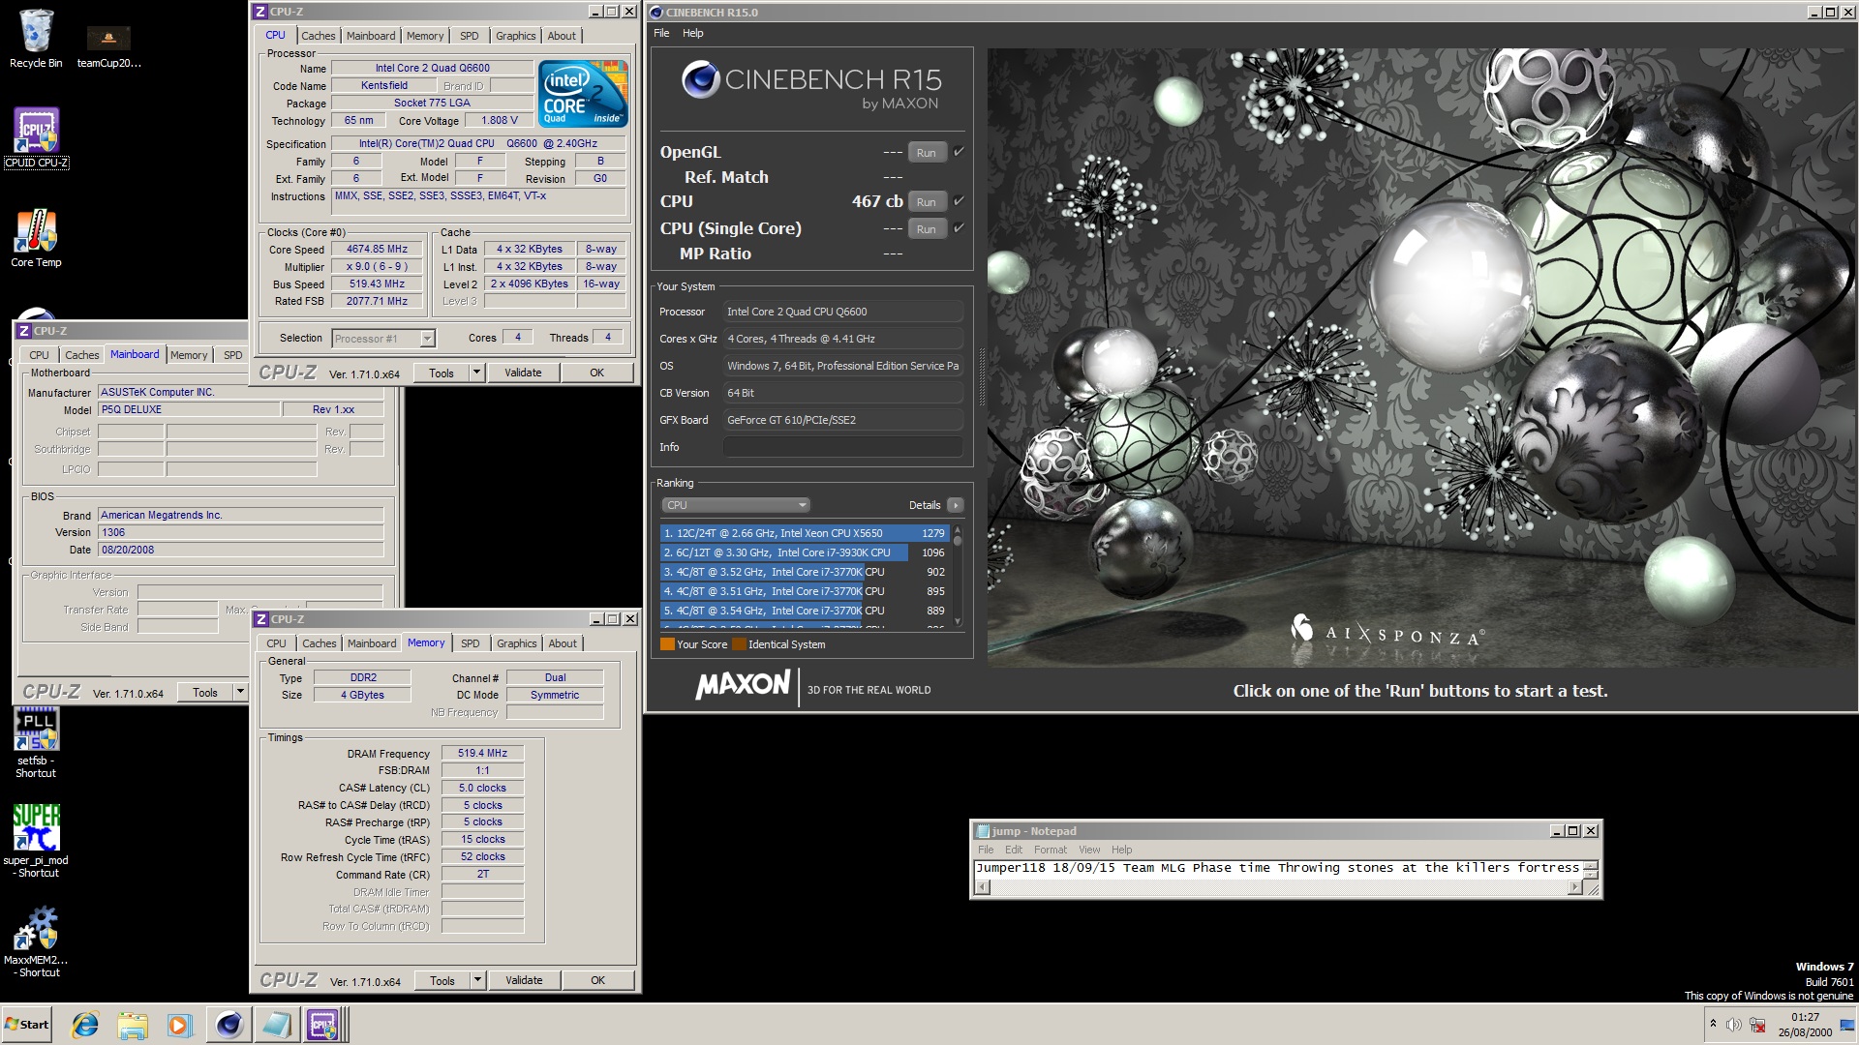The width and height of the screenshot is (1859, 1045).
Task: Click the system clock in taskbar
Action: 1805,1025
